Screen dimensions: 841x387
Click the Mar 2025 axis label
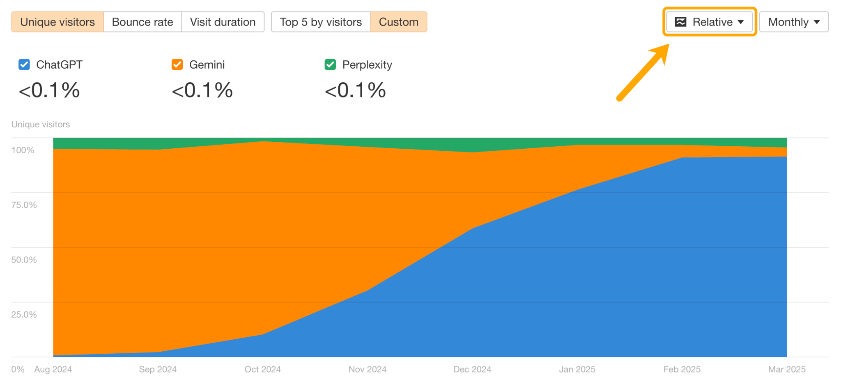(787, 369)
